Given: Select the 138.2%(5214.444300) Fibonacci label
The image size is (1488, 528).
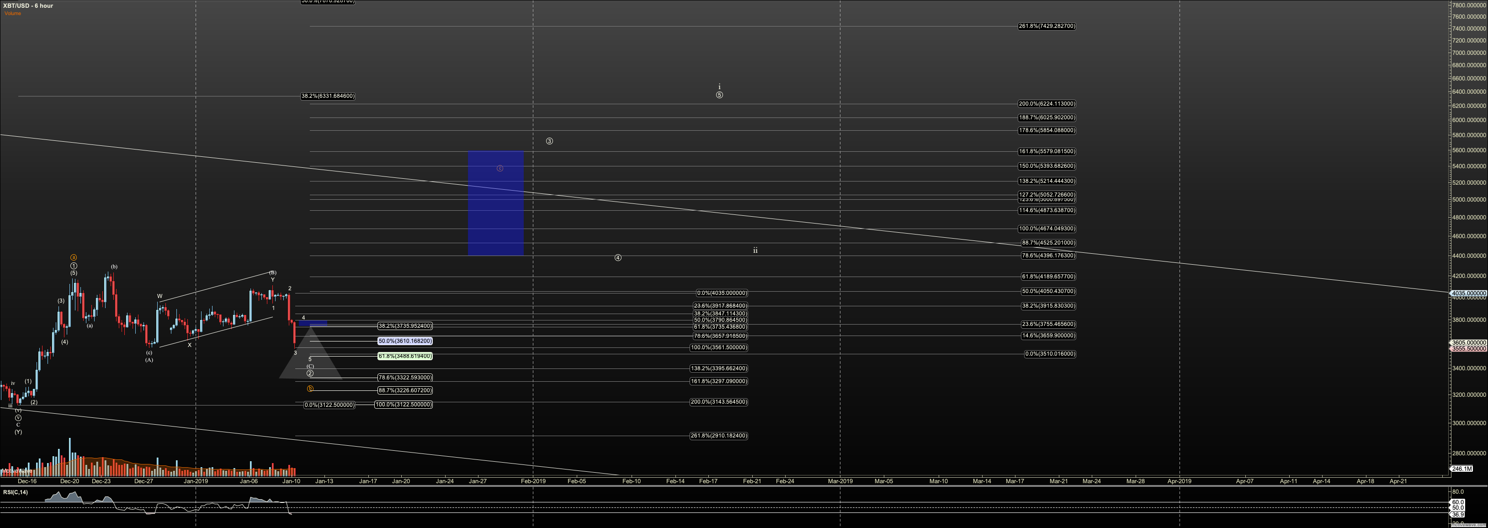Looking at the screenshot, I should [1047, 181].
